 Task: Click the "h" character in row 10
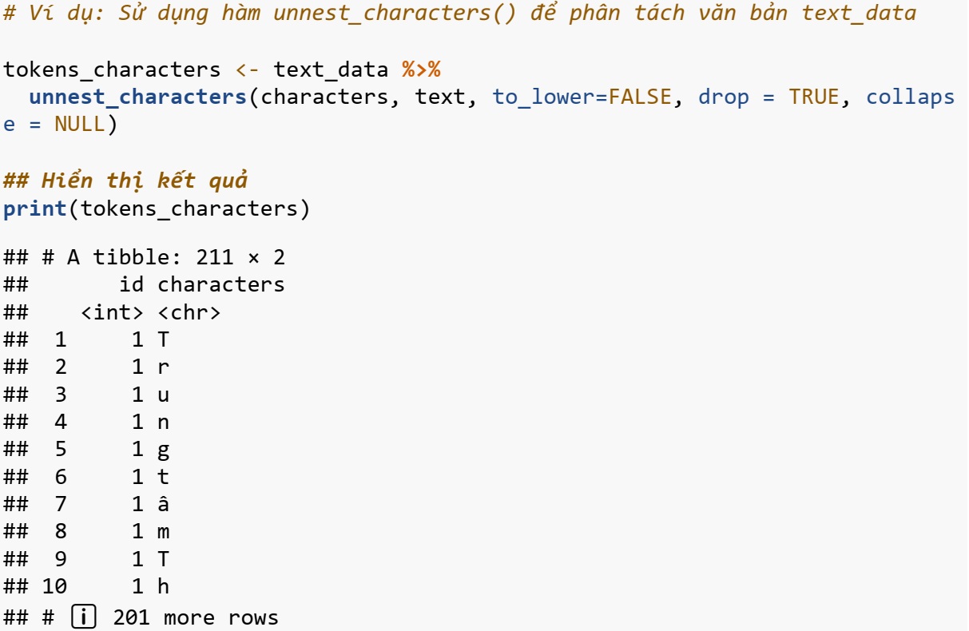coord(163,587)
